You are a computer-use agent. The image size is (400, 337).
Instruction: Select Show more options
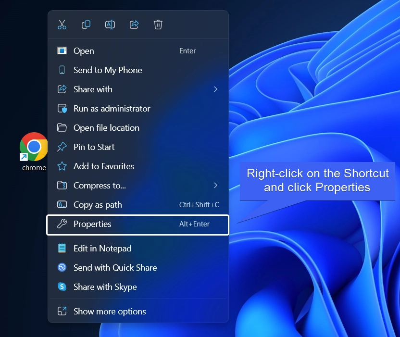pyautogui.click(x=138, y=311)
